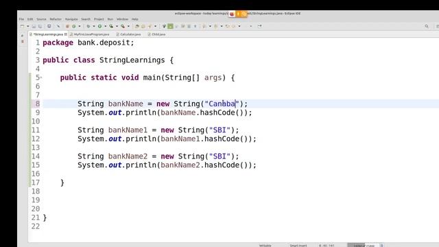
Task: Open the Project menu
Action: coord(99,19)
